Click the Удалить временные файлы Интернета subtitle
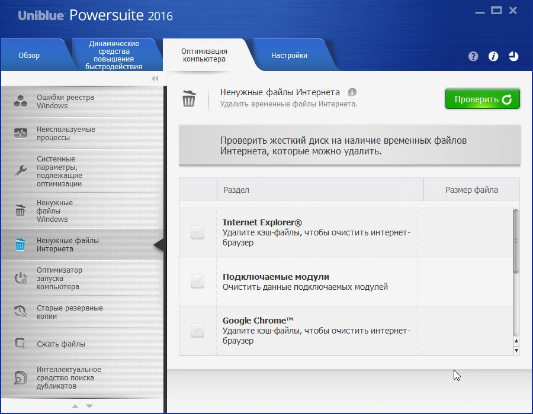This screenshot has height=414, width=533. click(x=288, y=104)
